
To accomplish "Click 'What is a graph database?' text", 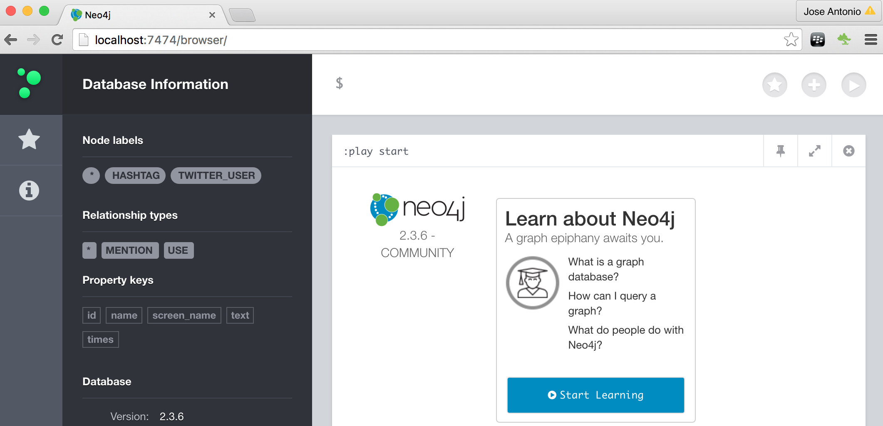I will point(606,269).
